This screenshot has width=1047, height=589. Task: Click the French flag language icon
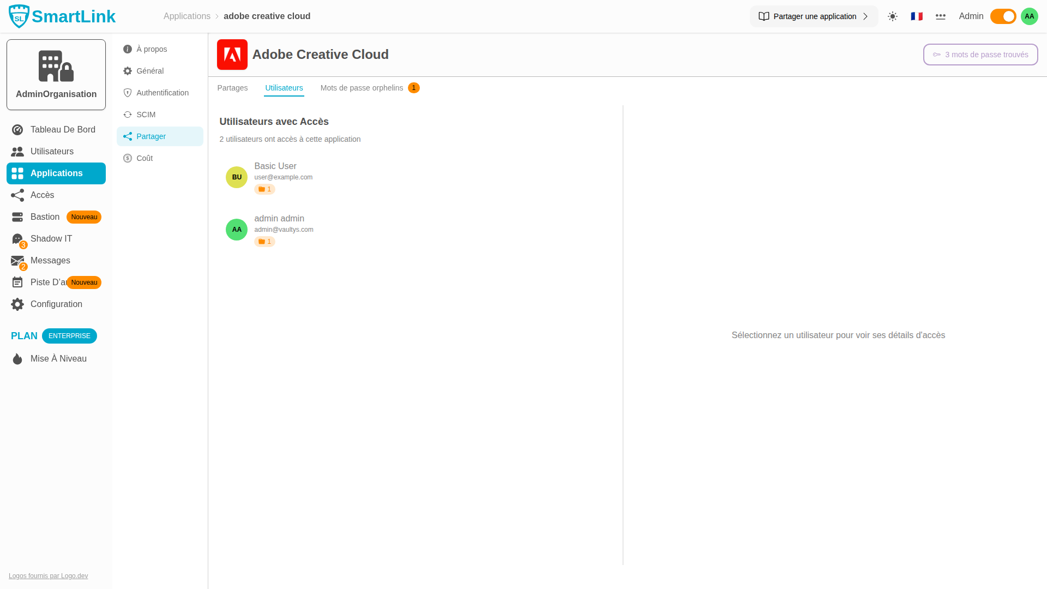[x=917, y=16]
